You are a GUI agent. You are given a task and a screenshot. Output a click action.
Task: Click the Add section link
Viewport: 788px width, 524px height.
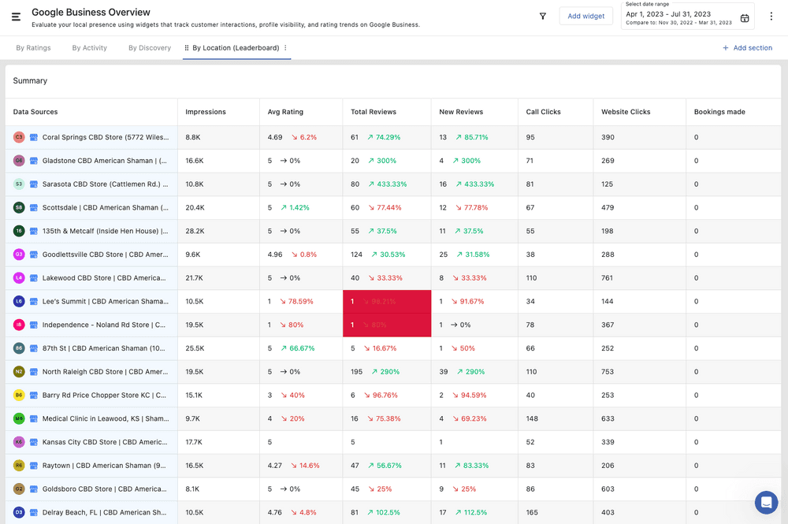point(747,48)
